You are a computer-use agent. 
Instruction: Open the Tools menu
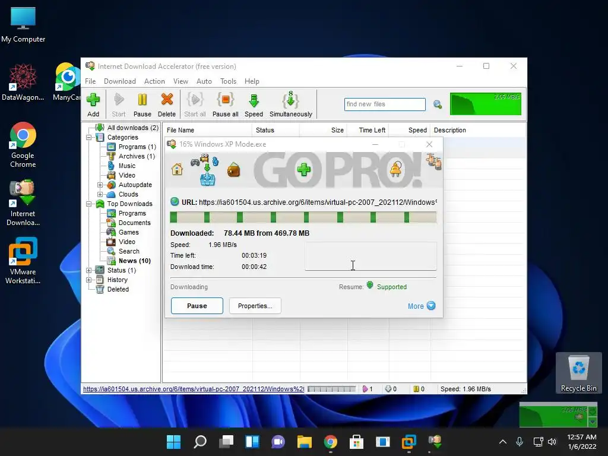click(228, 81)
